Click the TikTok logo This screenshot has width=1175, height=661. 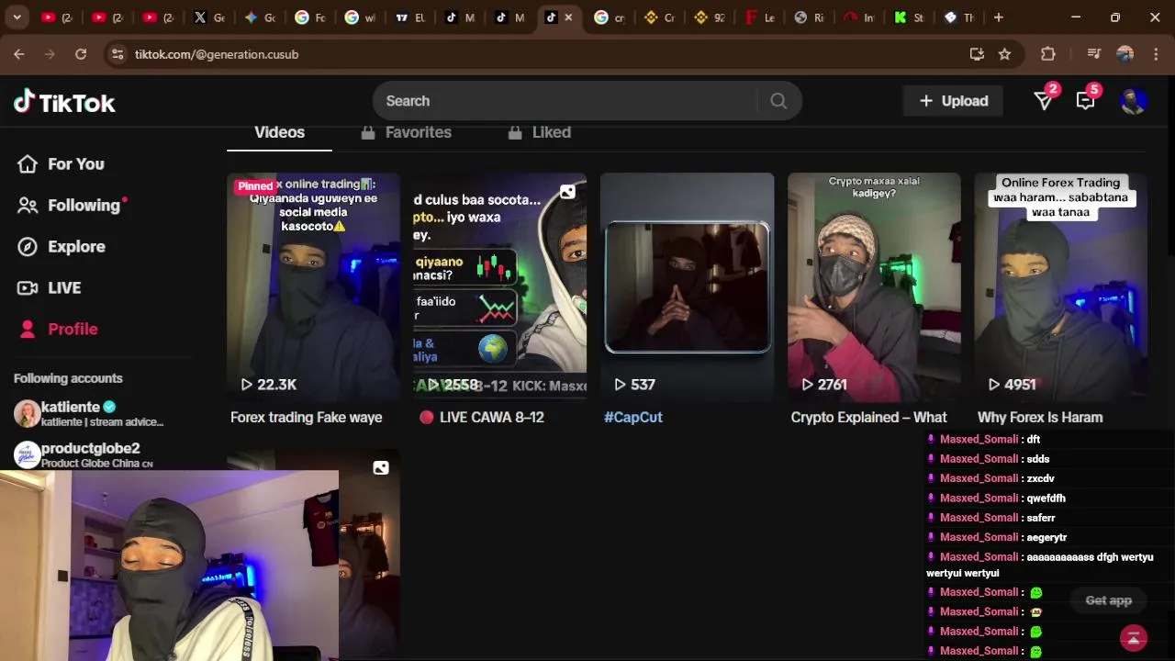[x=64, y=102]
